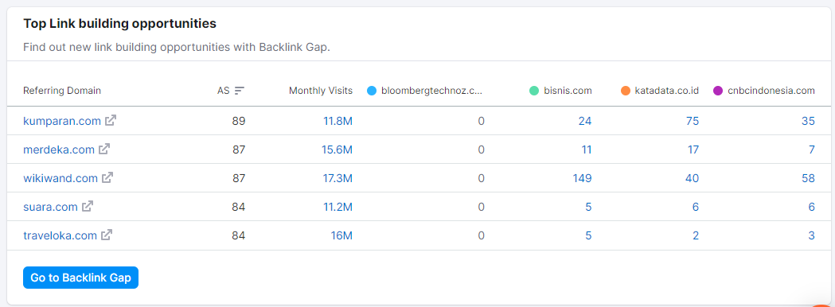This screenshot has width=835, height=307.
Task: Click the blue bloombergtechnoz color dot
Action: coord(373,91)
